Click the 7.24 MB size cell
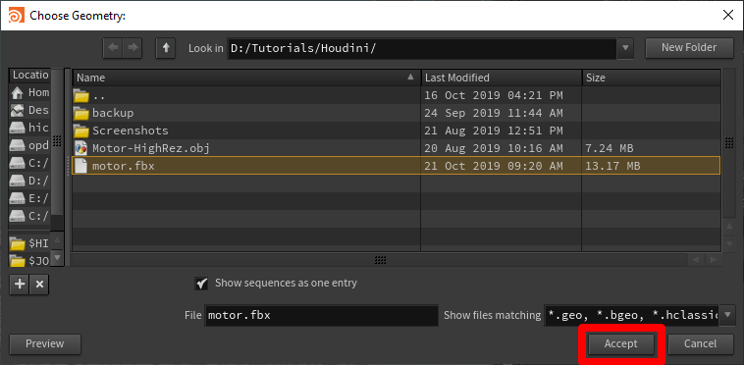This screenshot has width=744, height=365. point(610,148)
